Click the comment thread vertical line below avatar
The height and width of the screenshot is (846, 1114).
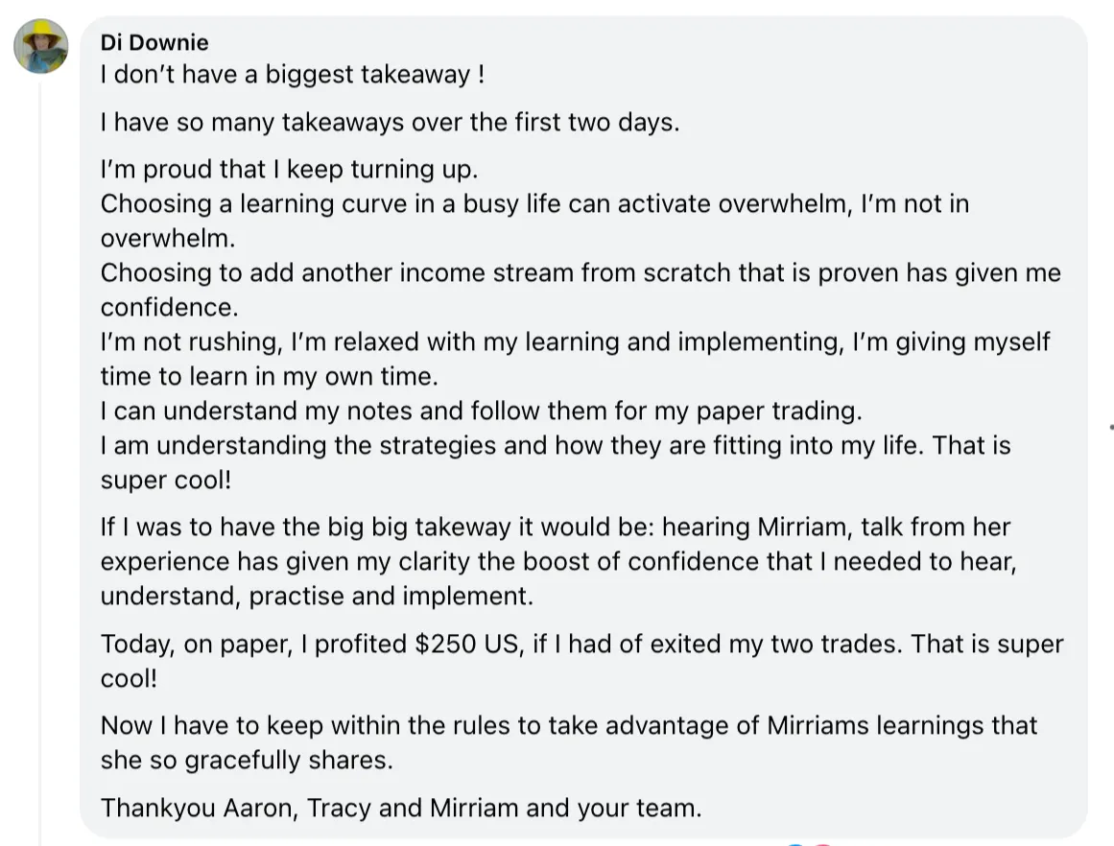click(x=40, y=461)
